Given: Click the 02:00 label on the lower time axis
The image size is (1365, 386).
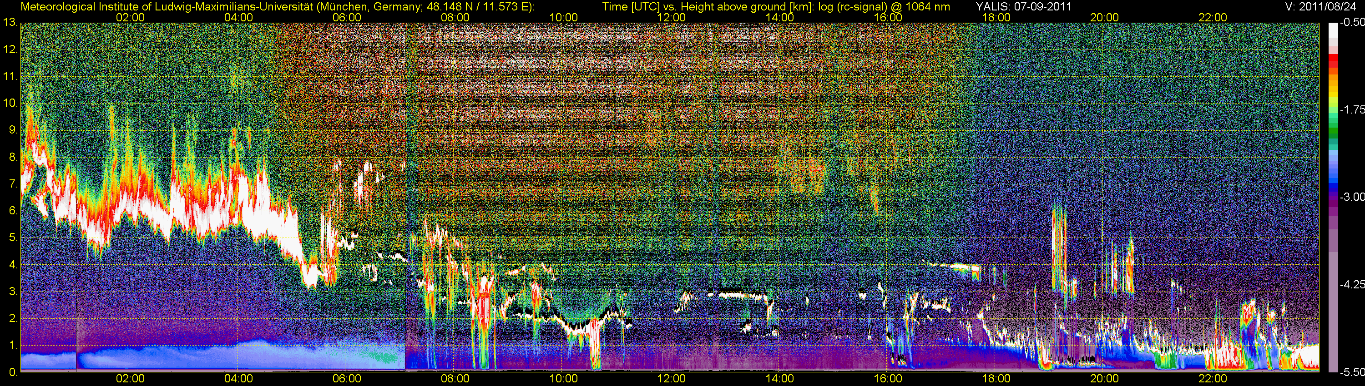Looking at the screenshot, I should coord(130,379).
